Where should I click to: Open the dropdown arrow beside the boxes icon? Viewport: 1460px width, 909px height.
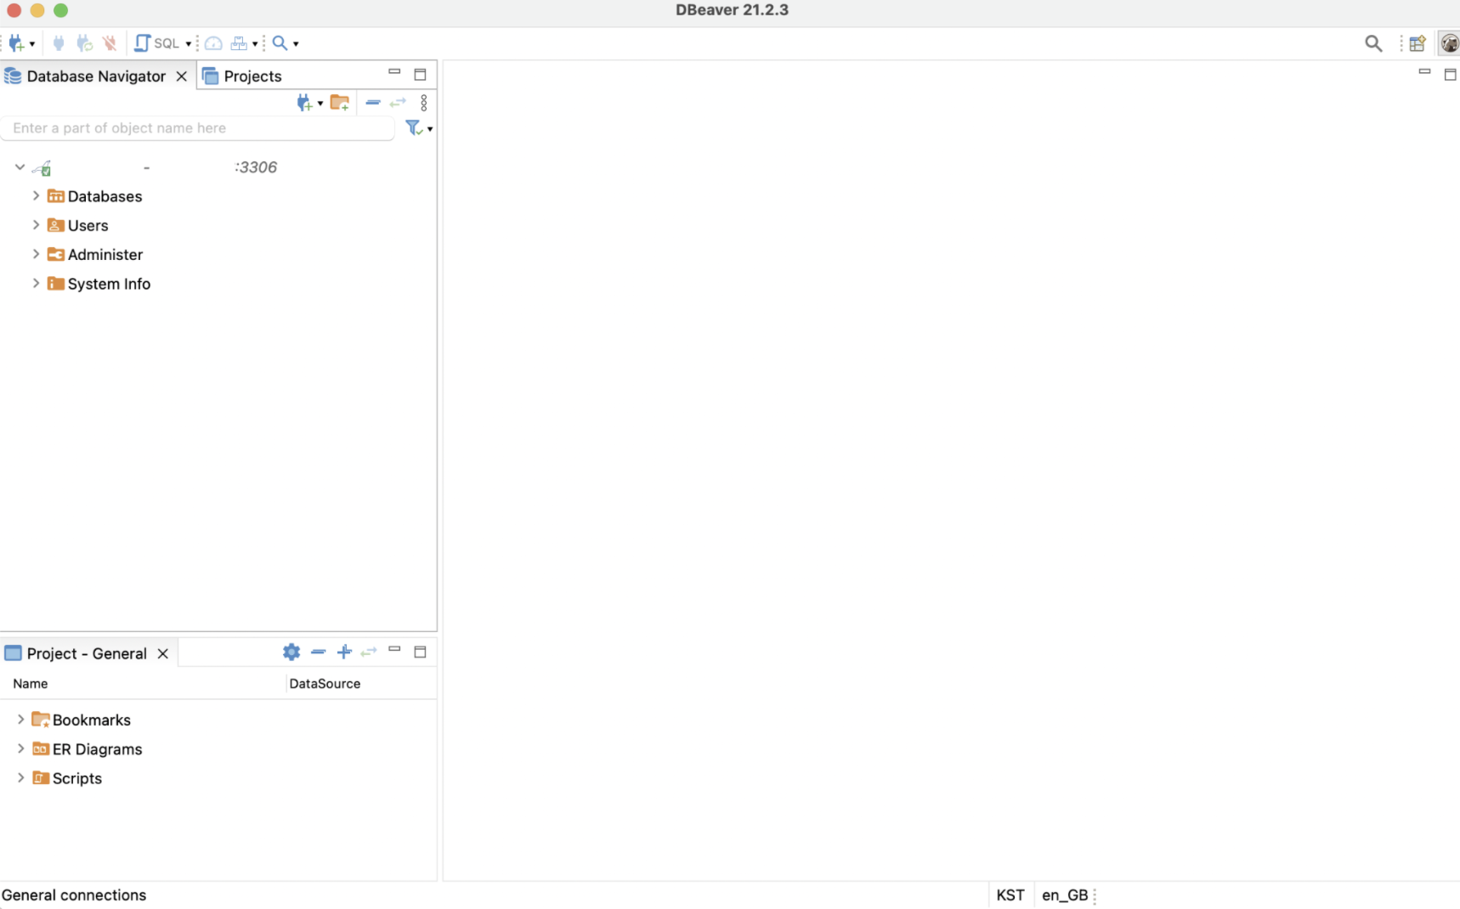pos(255,44)
